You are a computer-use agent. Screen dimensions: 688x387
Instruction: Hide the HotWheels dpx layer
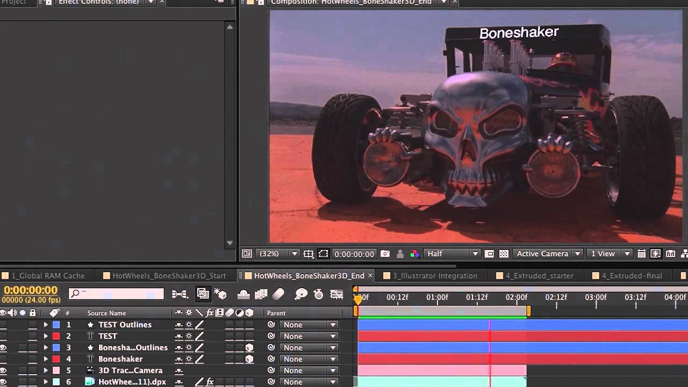point(3,382)
